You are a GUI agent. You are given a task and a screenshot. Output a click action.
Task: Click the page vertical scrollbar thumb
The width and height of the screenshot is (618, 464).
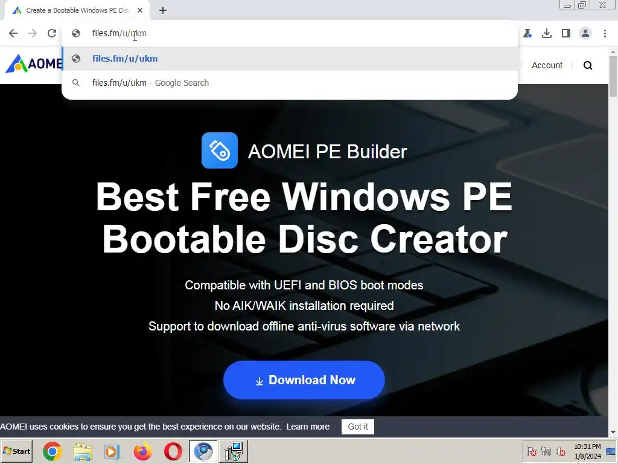coord(613,76)
